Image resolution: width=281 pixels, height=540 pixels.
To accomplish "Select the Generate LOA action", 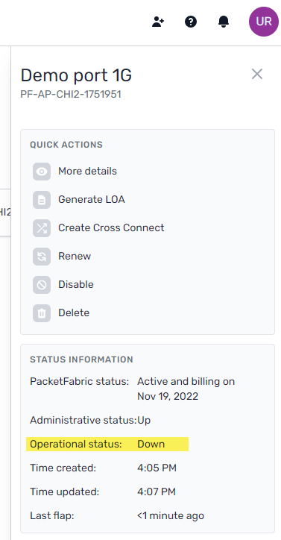I will click(92, 199).
